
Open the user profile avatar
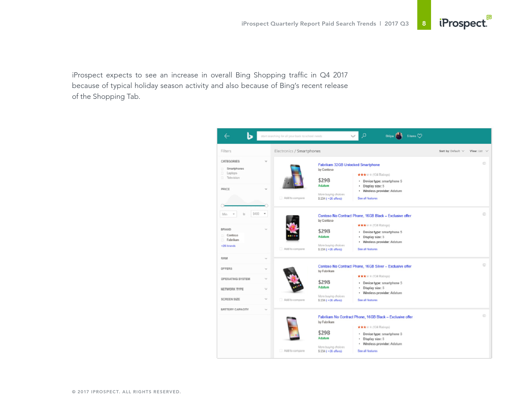399,136
